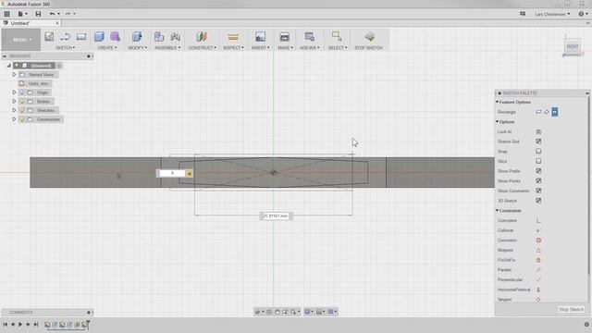This screenshot has height=333, width=592.
Task: Toggle the Sketch Grid checkbox
Action: 538,142
